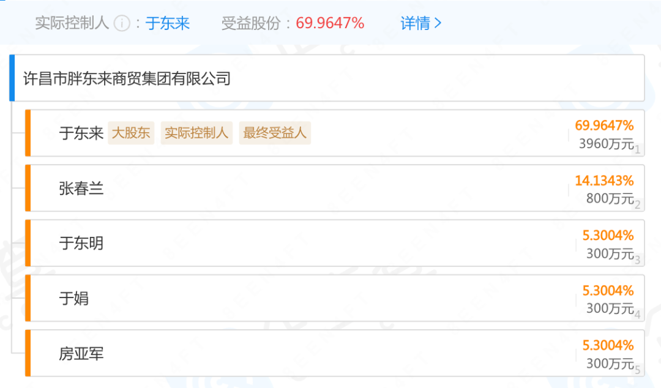Image resolution: width=661 pixels, height=388 pixels.
Task: Open 于东来 actual controller link at top
Action: pyautogui.click(x=167, y=23)
